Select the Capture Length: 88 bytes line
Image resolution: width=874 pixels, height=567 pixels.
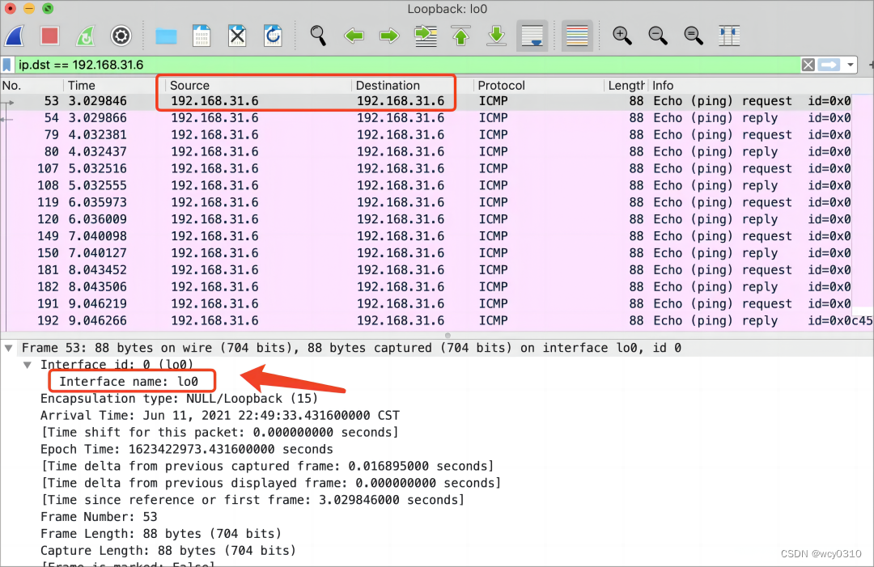(x=168, y=551)
